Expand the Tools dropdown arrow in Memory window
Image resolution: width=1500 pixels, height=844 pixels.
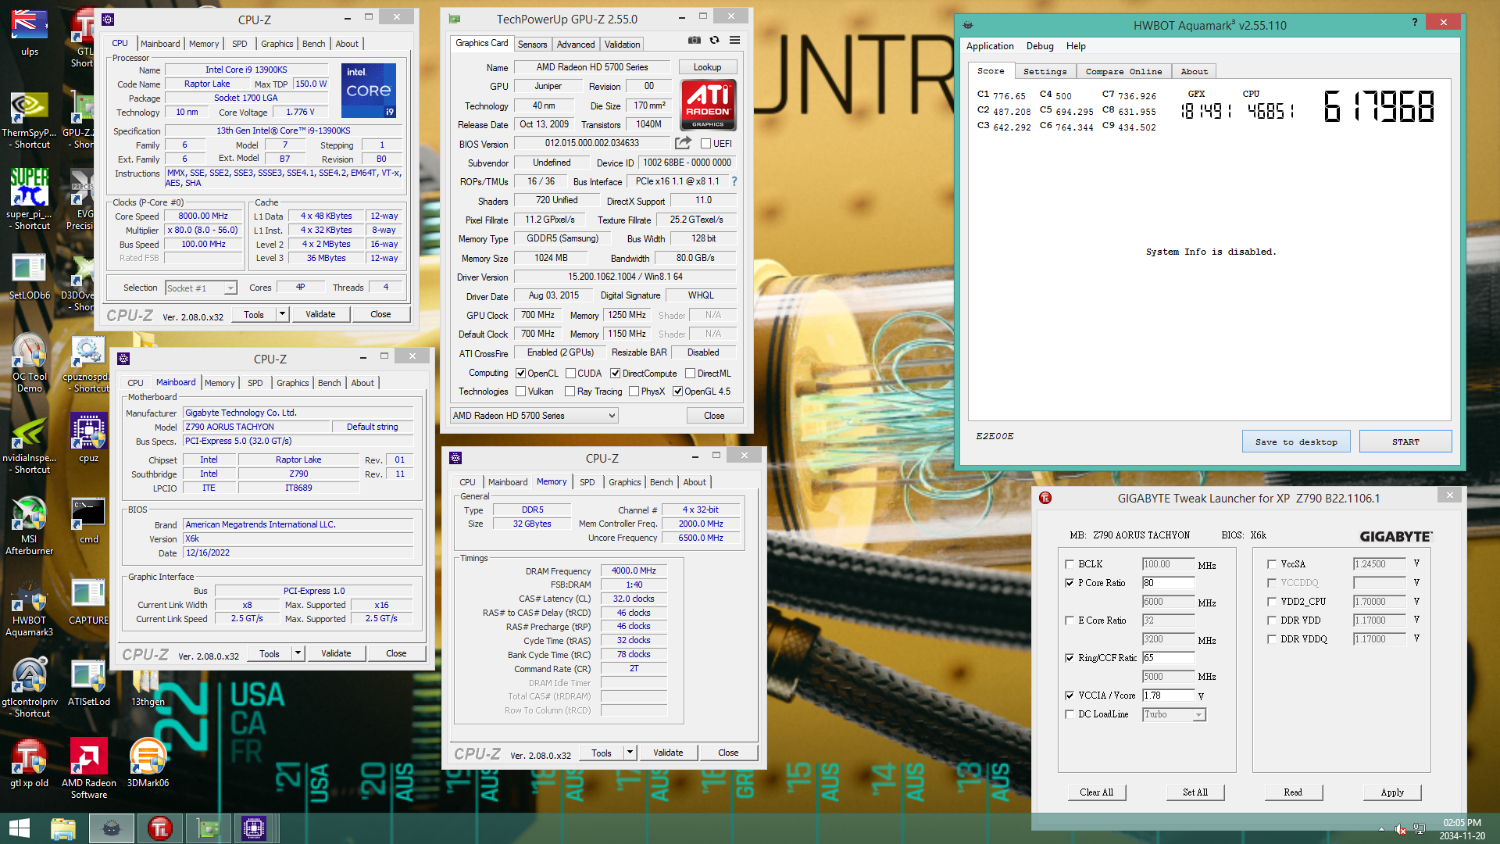tap(630, 753)
